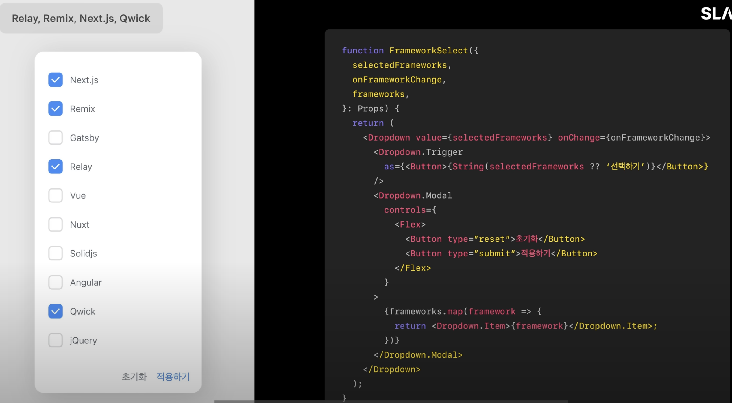The width and height of the screenshot is (732, 403).
Task: Click the 적용하기 apply button
Action: click(x=173, y=376)
